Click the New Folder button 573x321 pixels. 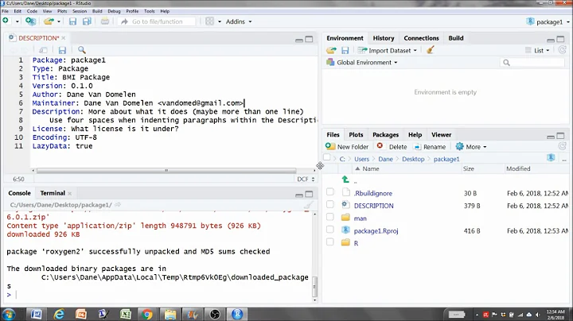(x=347, y=147)
